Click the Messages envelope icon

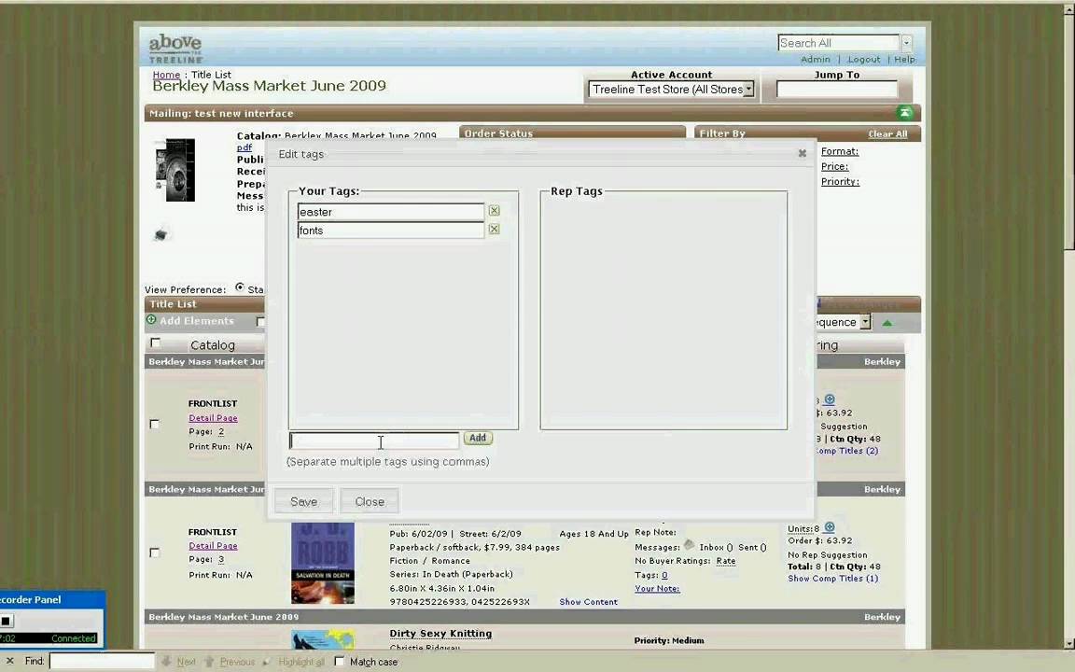coord(689,545)
